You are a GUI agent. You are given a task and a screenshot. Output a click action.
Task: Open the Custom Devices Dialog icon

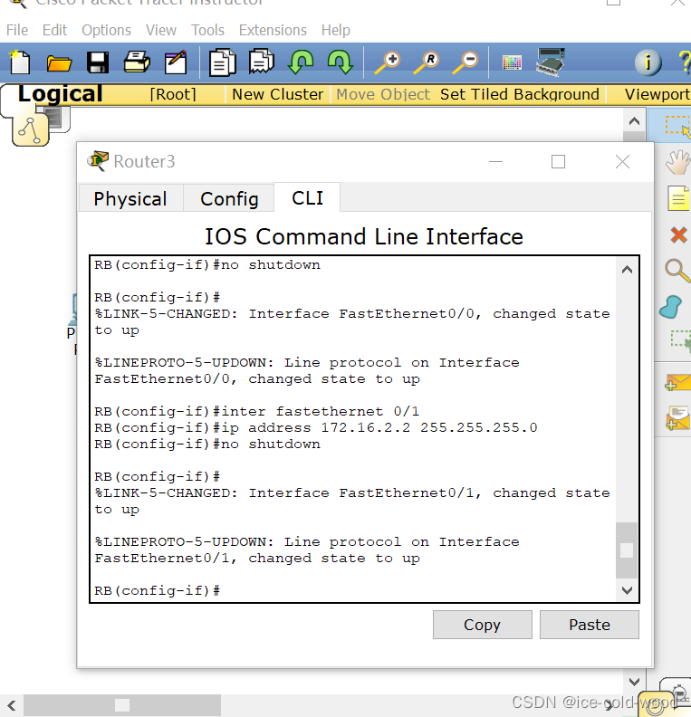[x=551, y=62]
